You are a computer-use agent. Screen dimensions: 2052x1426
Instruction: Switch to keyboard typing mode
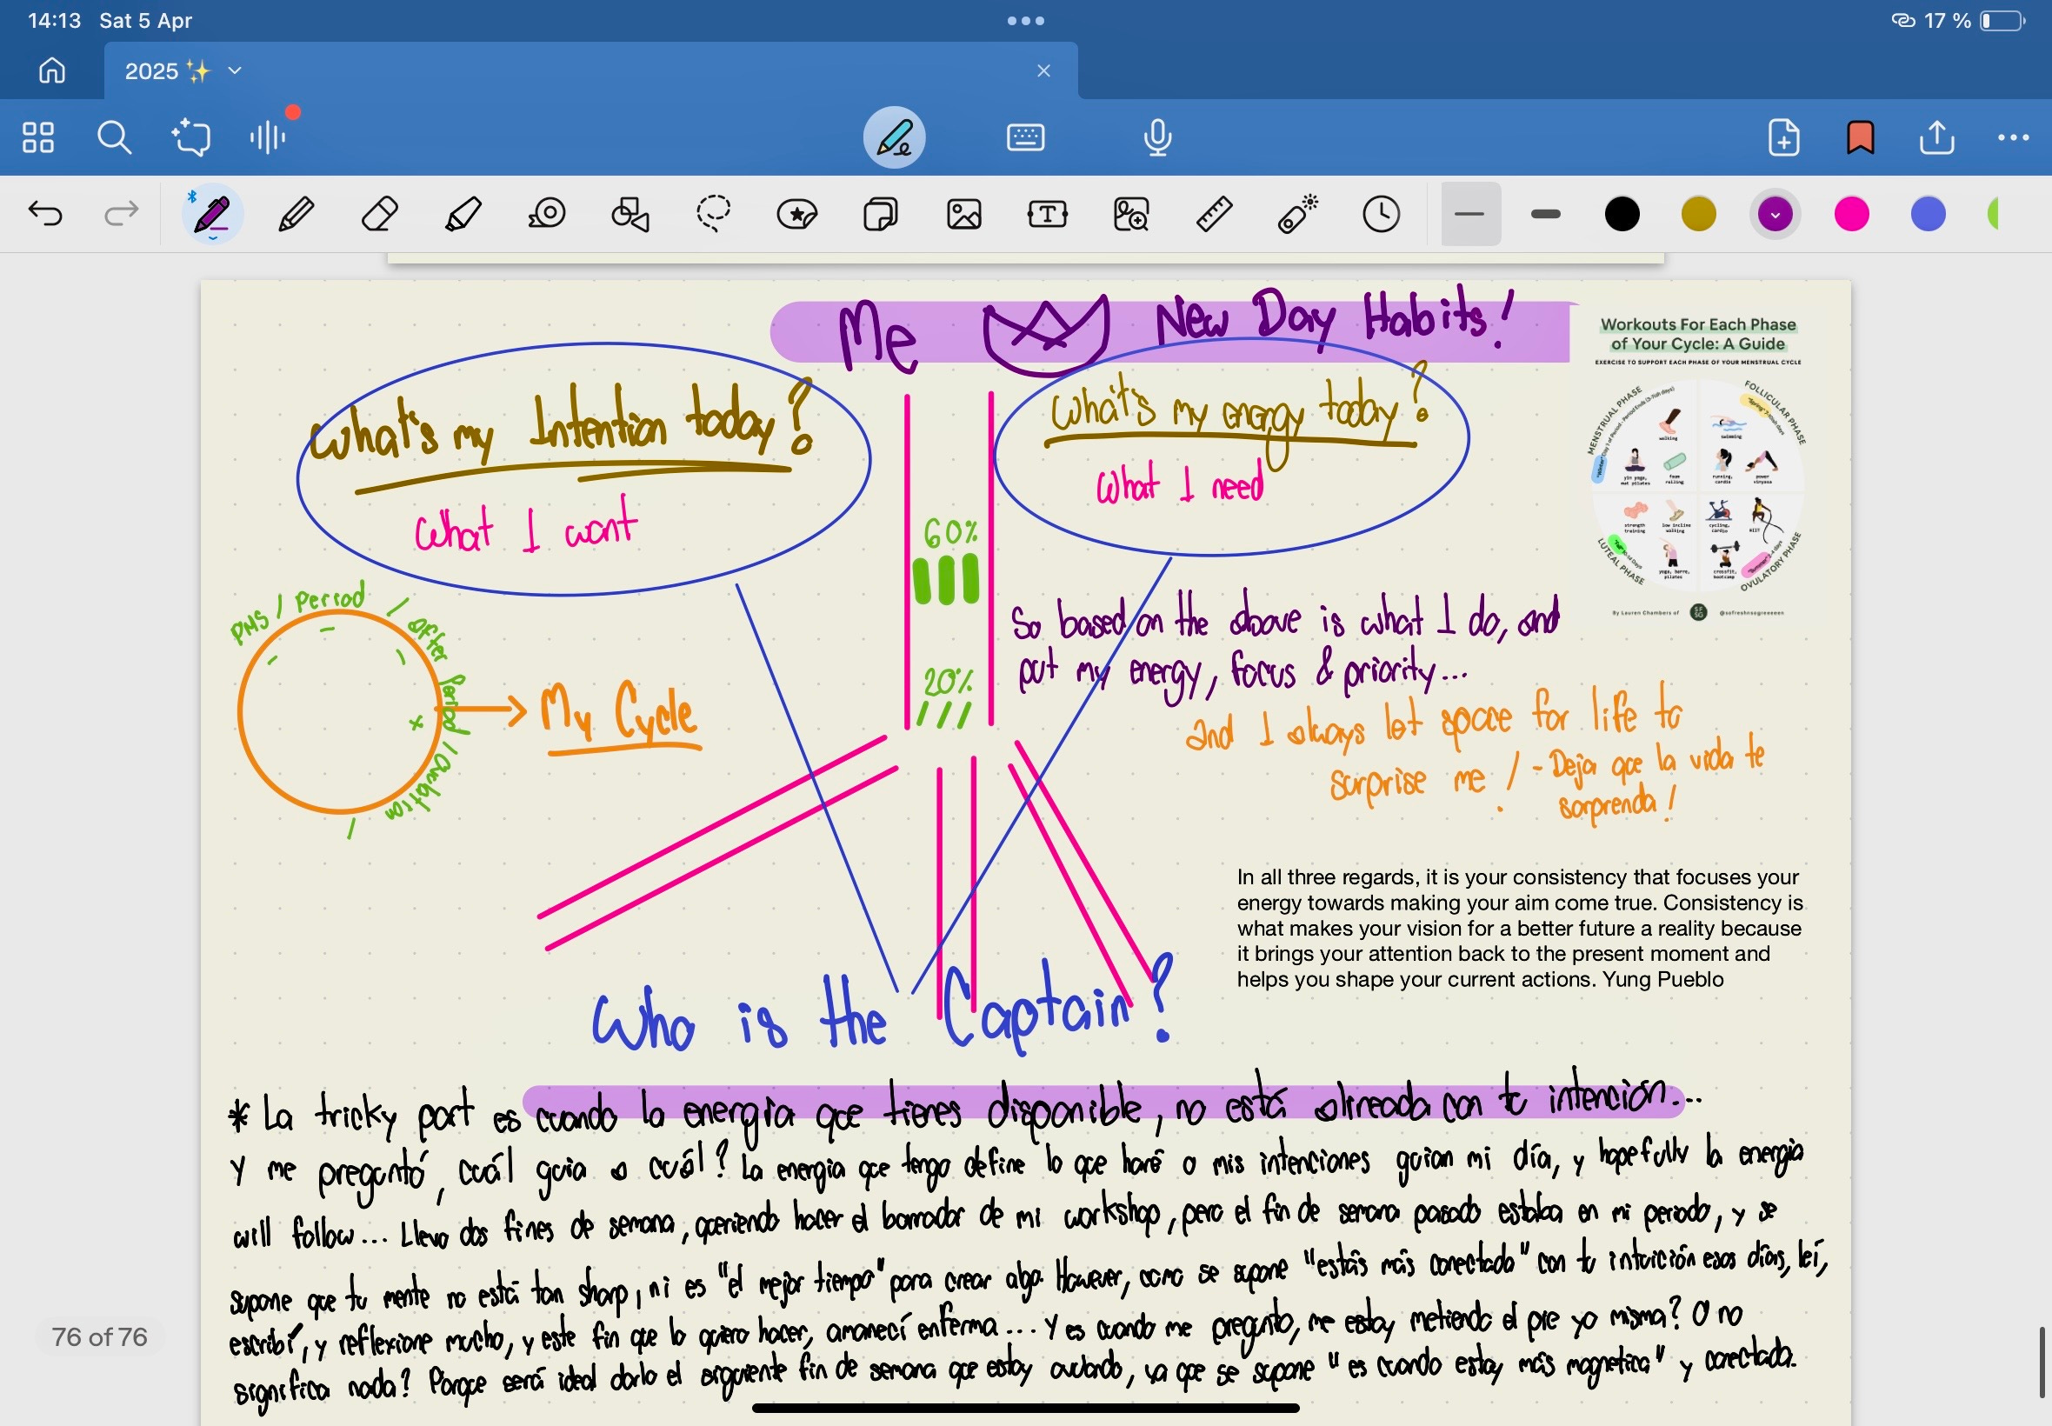tap(1024, 137)
